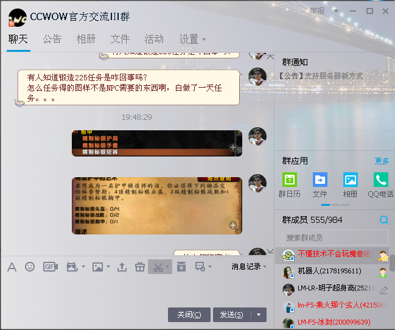
Task: Click the 发送(S) send button
Action: (x=232, y=315)
